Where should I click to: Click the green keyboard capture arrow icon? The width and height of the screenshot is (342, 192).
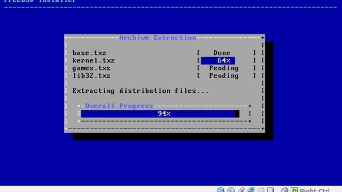(x=294, y=190)
